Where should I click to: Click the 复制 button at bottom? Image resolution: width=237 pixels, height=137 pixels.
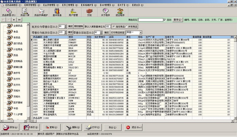[x=52, y=127]
